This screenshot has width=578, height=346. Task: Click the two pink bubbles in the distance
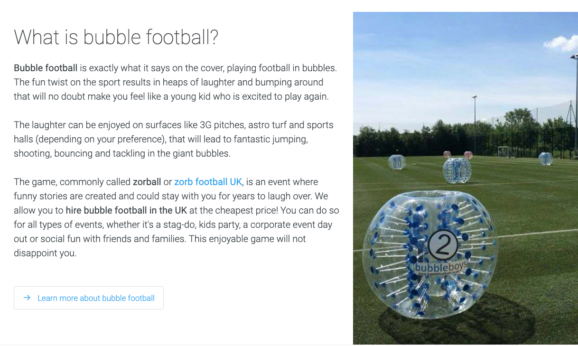coord(457,154)
